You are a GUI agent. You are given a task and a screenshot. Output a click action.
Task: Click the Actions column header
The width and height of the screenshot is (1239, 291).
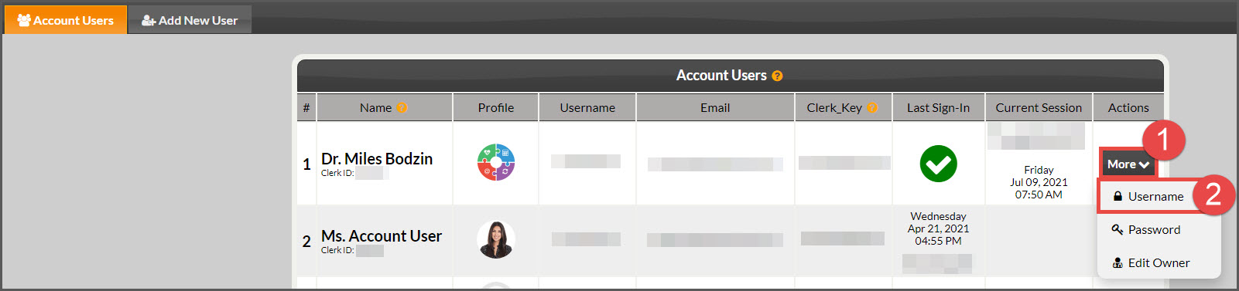point(1128,108)
